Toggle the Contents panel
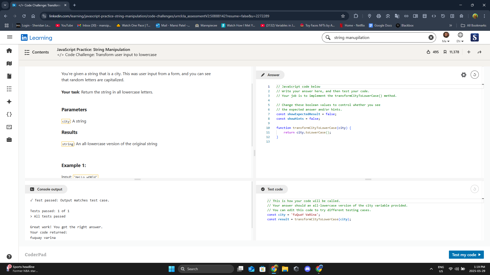 (x=37, y=52)
